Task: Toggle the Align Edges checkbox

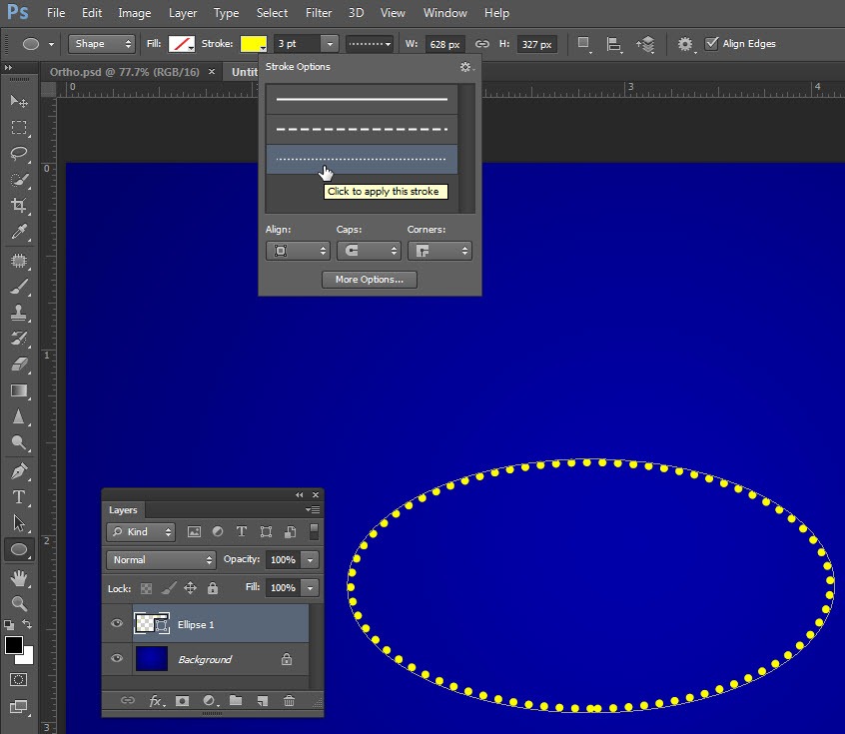Action: (x=711, y=44)
